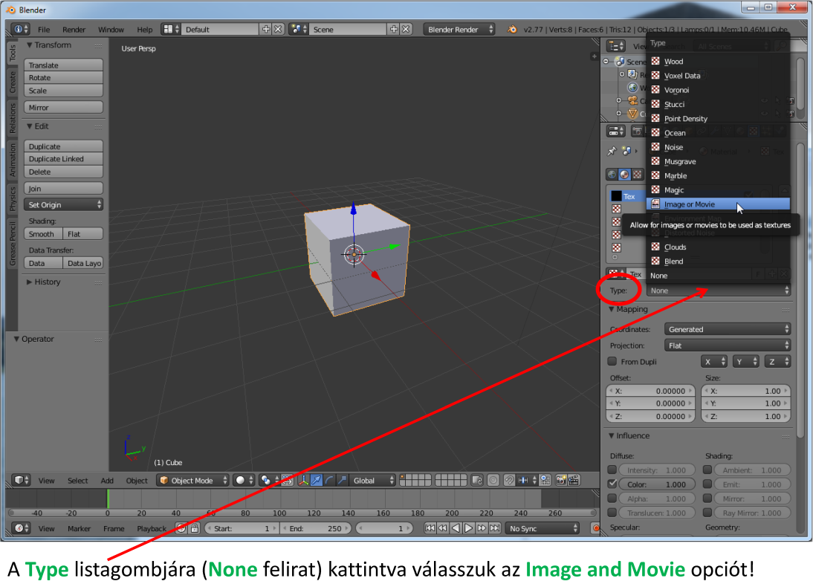Enable the Intensity diffuse influence checkbox

(612, 470)
